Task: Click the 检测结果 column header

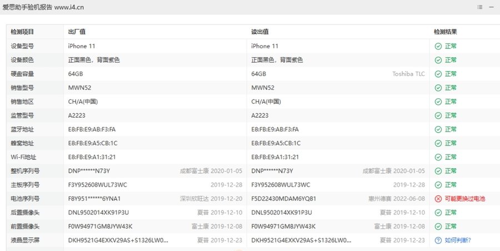Action: click(x=445, y=32)
